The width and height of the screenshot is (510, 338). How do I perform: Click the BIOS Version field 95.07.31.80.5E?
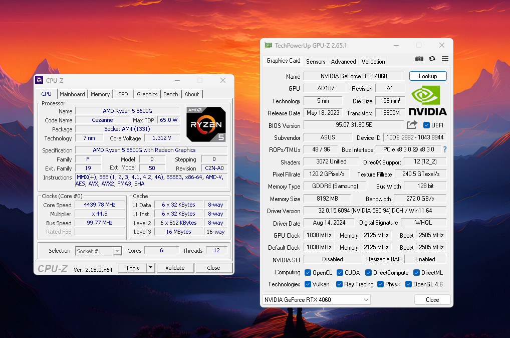(x=354, y=125)
